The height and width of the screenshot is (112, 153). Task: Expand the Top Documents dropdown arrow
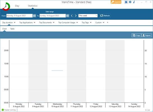click(54, 22)
